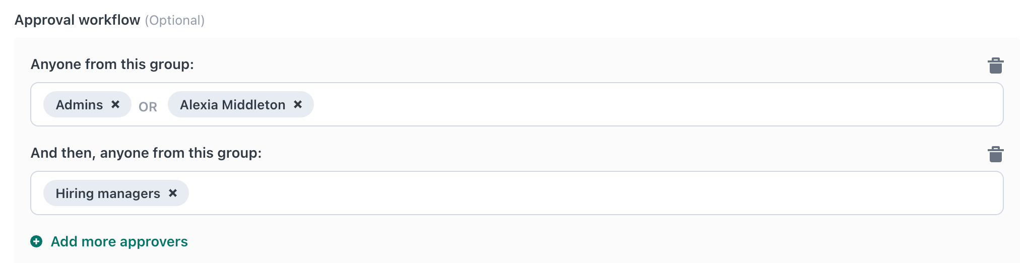Focus the second approver group input field

[x=517, y=193]
